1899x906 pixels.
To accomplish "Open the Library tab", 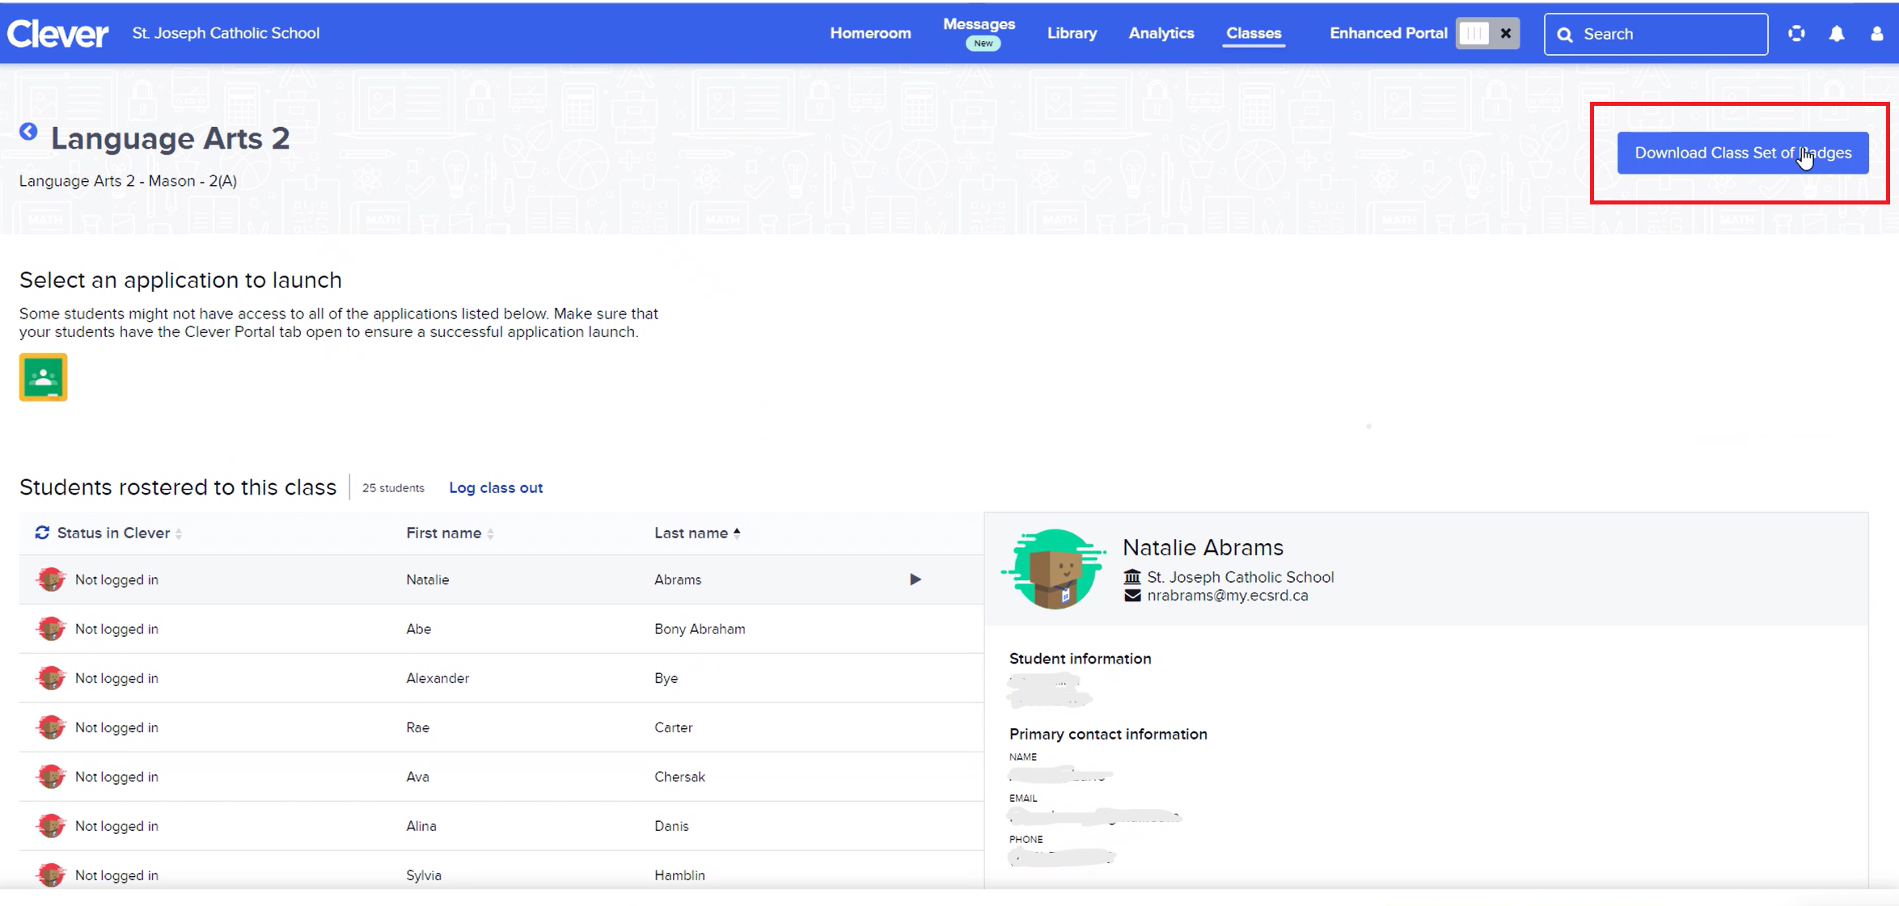I will (x=1072, y=34).
